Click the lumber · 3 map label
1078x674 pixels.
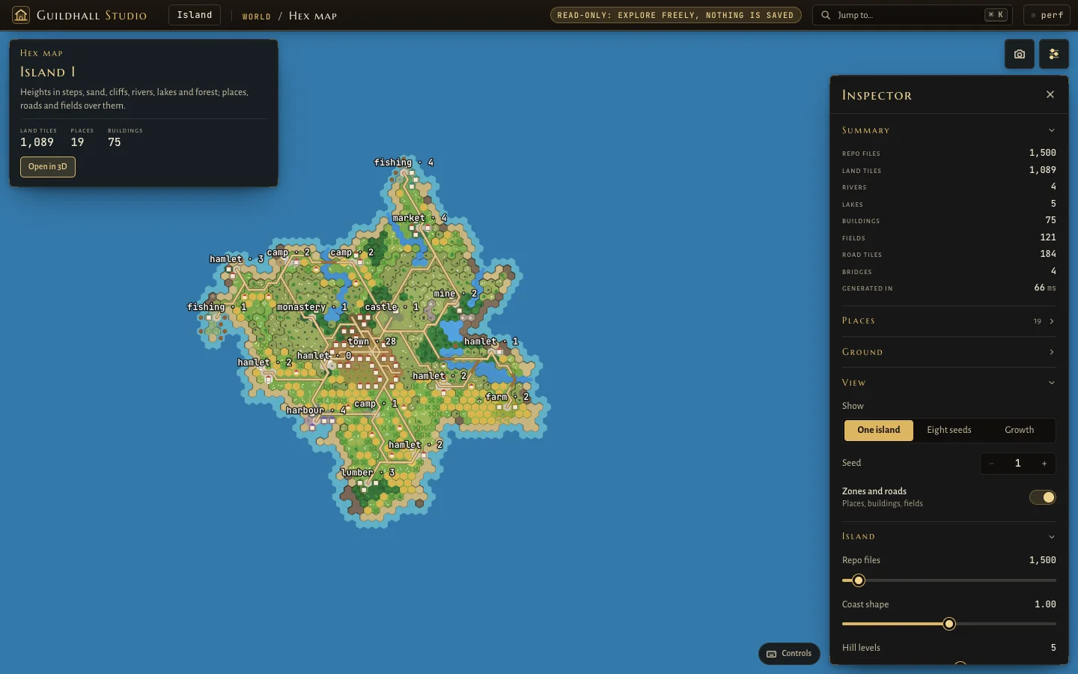(x=368, y=473)
